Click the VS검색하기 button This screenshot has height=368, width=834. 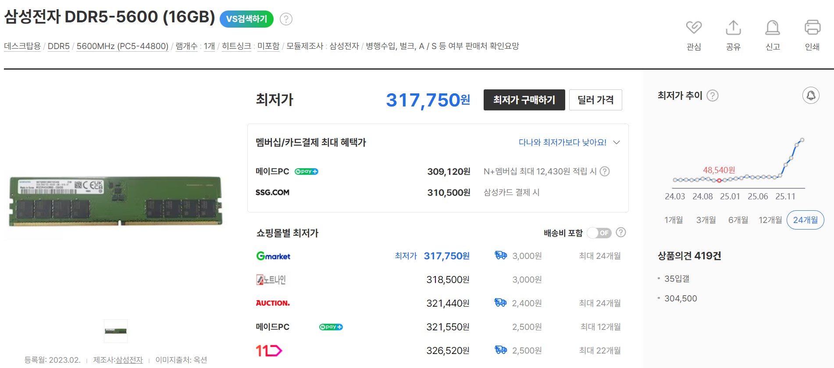coord(246,19)
